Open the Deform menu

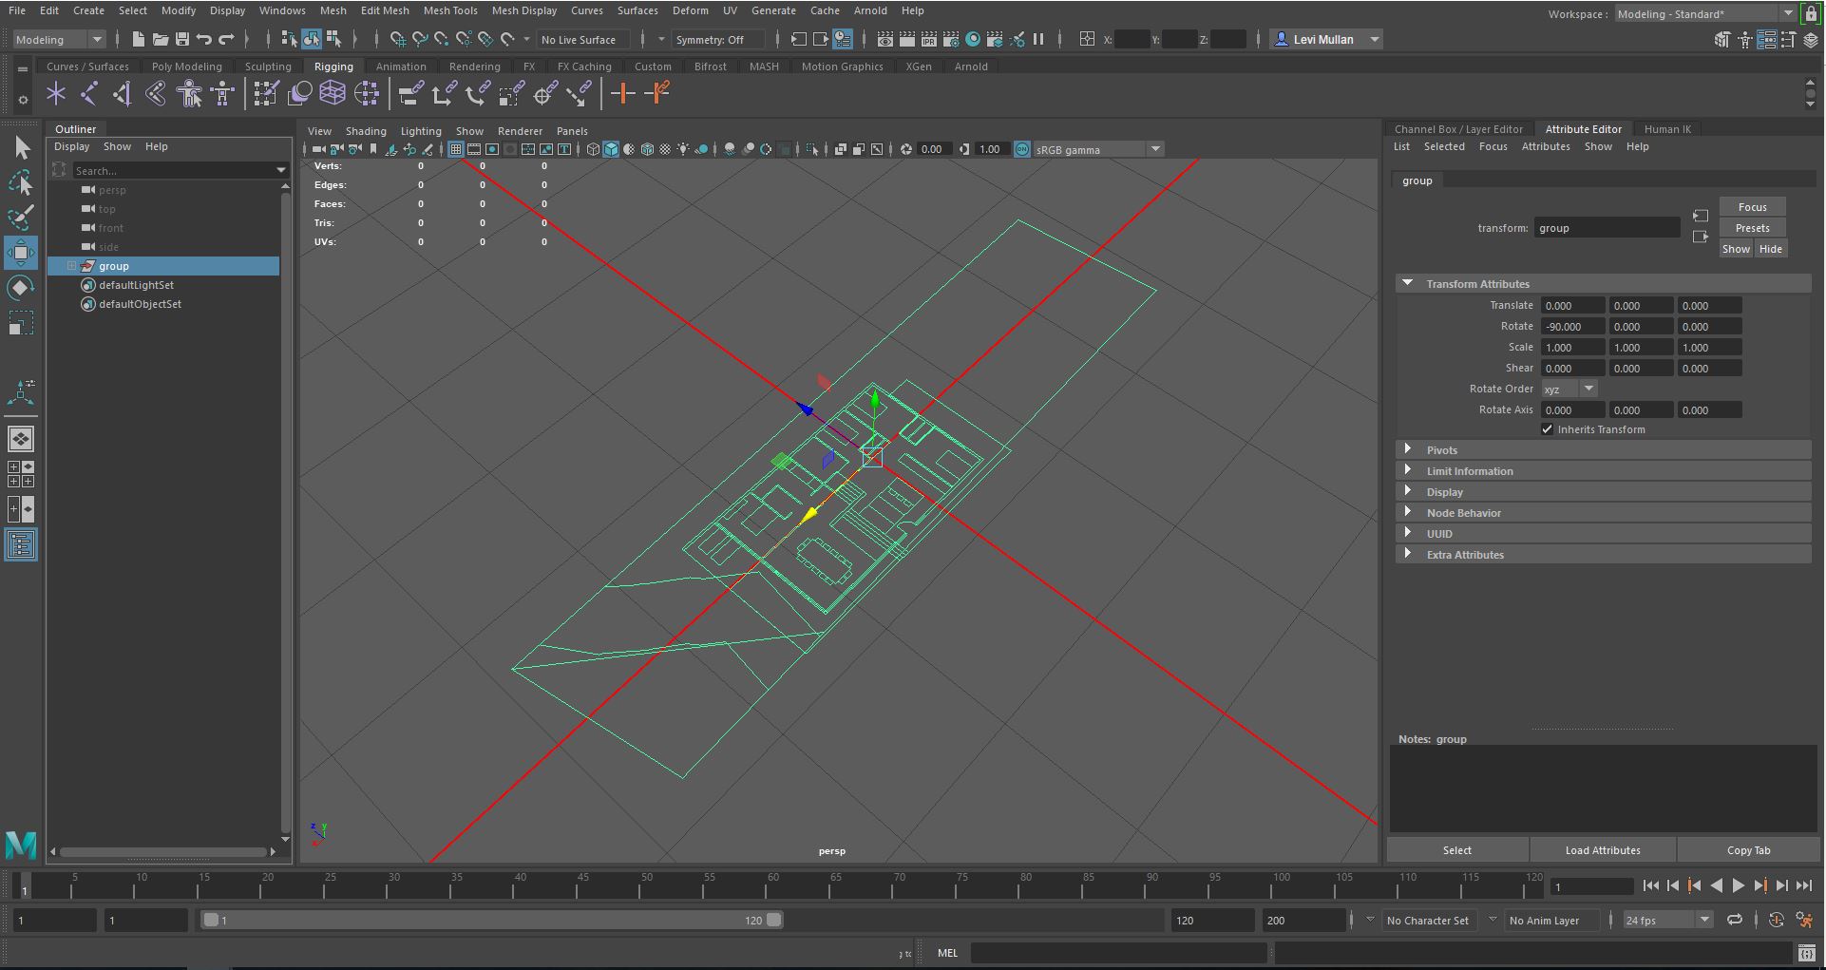[x=690, y=10]
